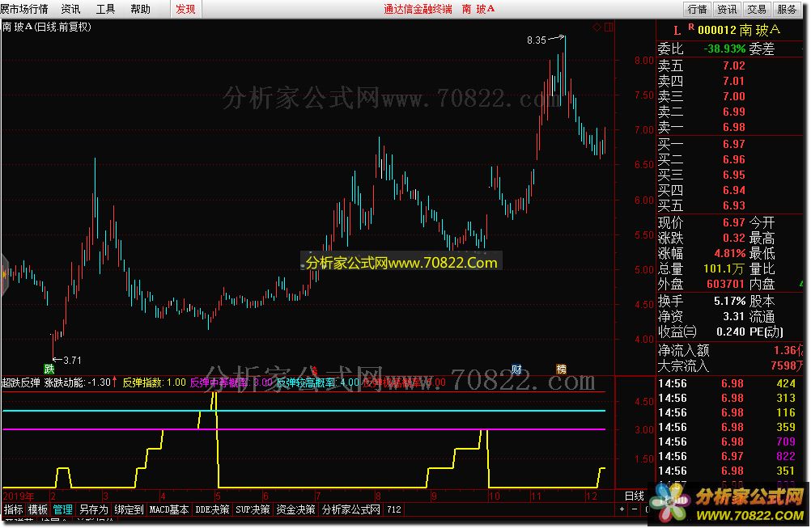
Task: Click the 买一 price 6.97
Action: tap(733, 144)
